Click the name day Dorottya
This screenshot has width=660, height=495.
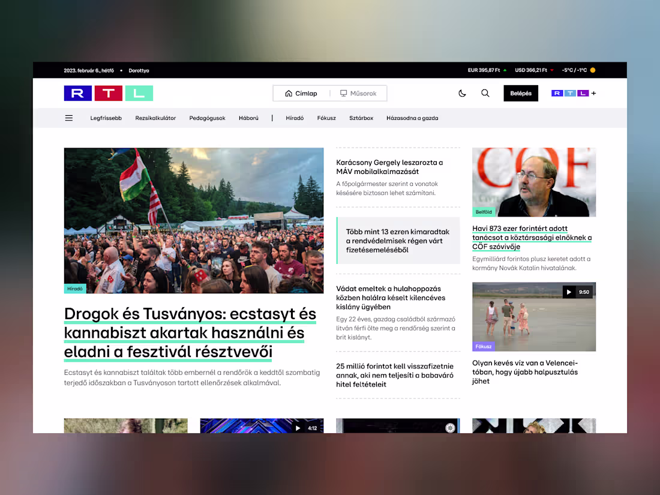139,70
